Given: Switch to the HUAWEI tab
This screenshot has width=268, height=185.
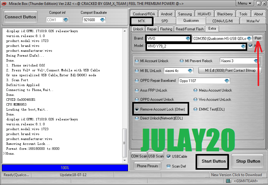Looking at the screenshot, I should [x=204, y=14].
